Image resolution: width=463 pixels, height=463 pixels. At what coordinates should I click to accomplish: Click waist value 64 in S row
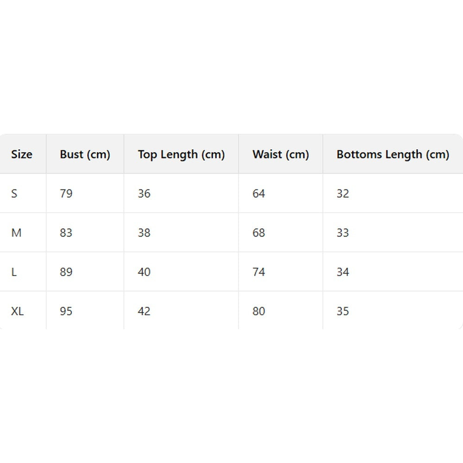coord(259,194)
